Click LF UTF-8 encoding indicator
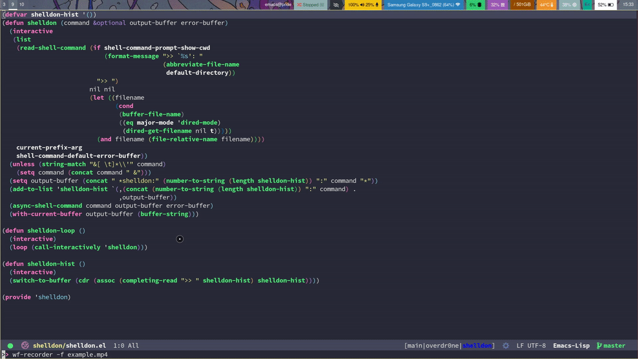Viewport: 638px width, 359px height. [531, 345]
